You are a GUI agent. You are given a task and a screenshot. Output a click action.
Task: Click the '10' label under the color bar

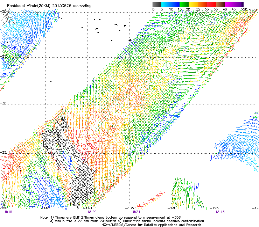(171, 9)
